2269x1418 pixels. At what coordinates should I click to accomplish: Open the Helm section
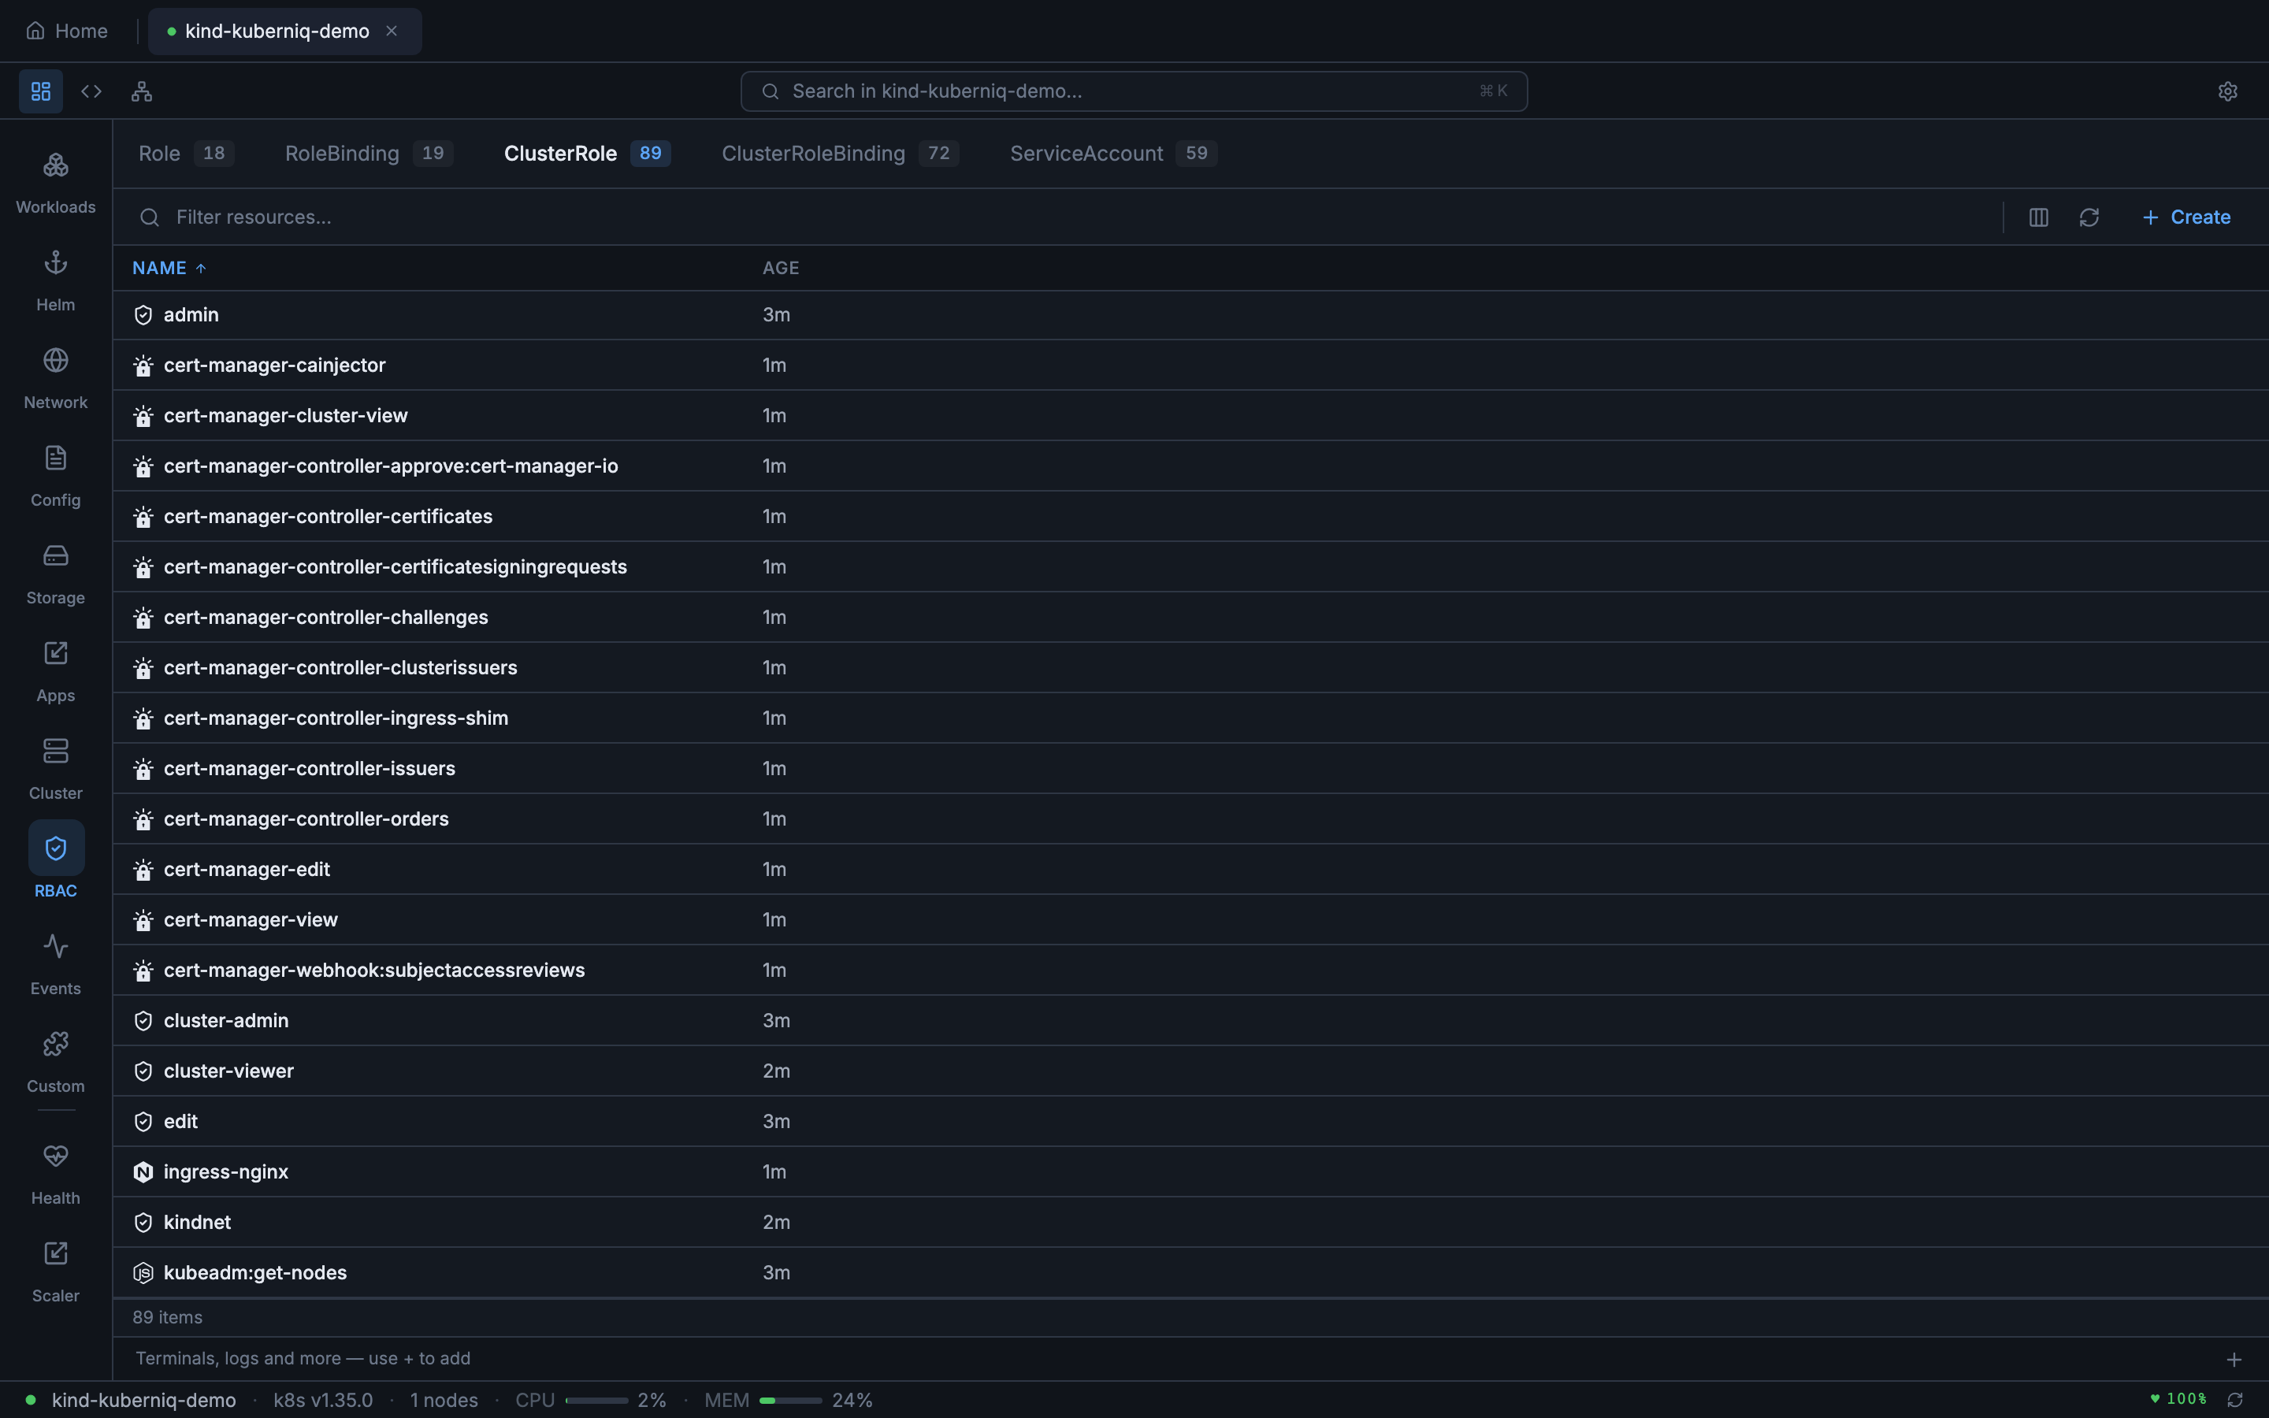tap(55, 281)
